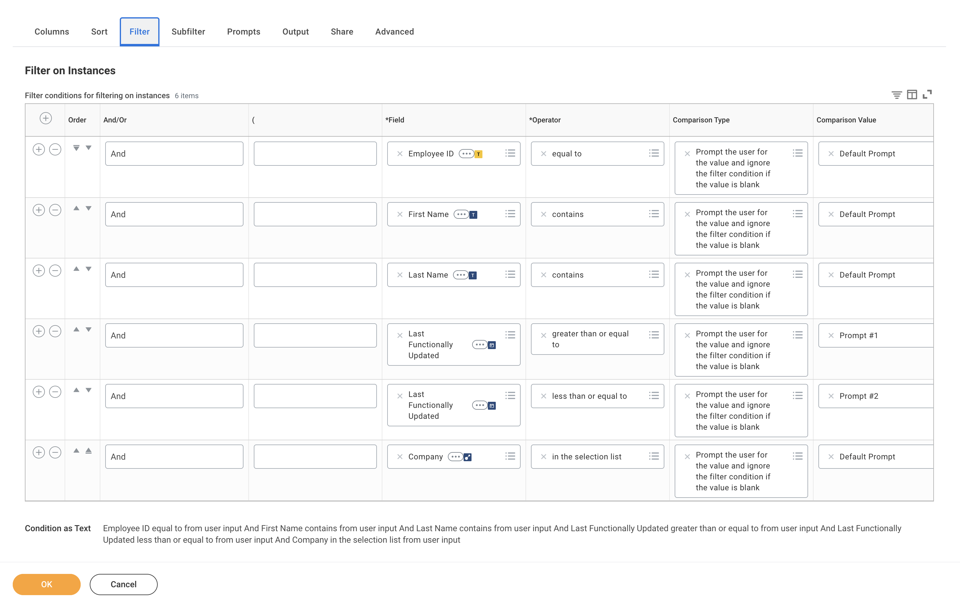Move the Prompt #2 row down
The image size is (960, 603).
pyautogui.click(x=89, y=390)
